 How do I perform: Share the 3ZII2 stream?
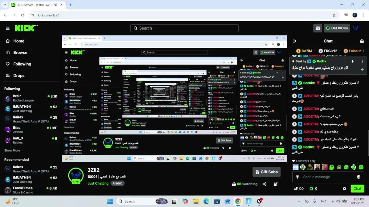pyautogui.click(x=264, y=184)
